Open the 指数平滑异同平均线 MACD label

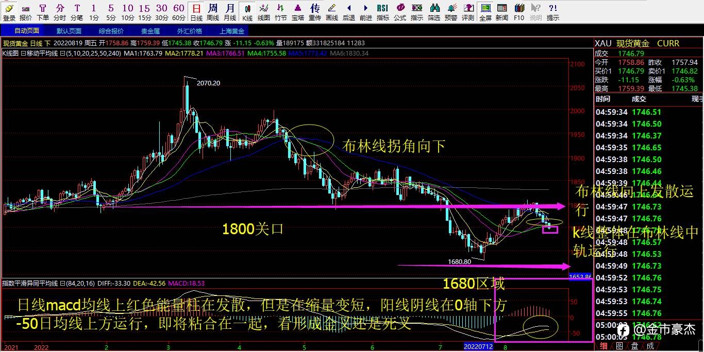pyautogui.click(x=30, y=283)
